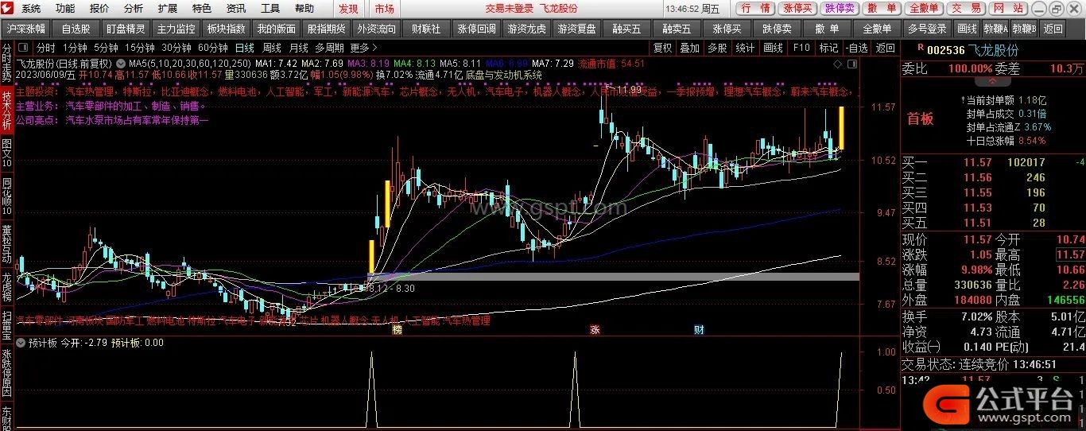
Task: Click the 买一 price 11.57 row
Action: (994, 162)
